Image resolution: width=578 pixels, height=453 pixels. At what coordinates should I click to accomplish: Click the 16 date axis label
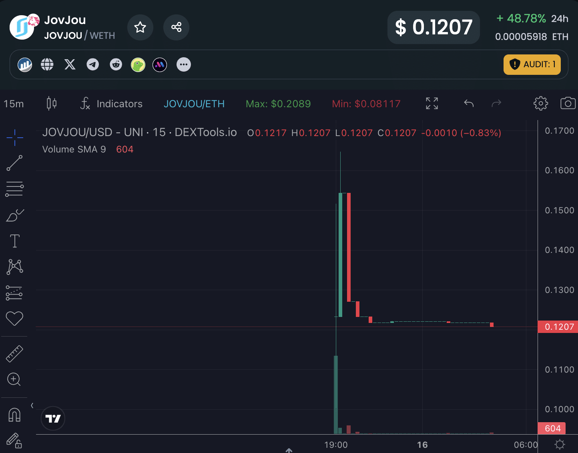(422, 445)
